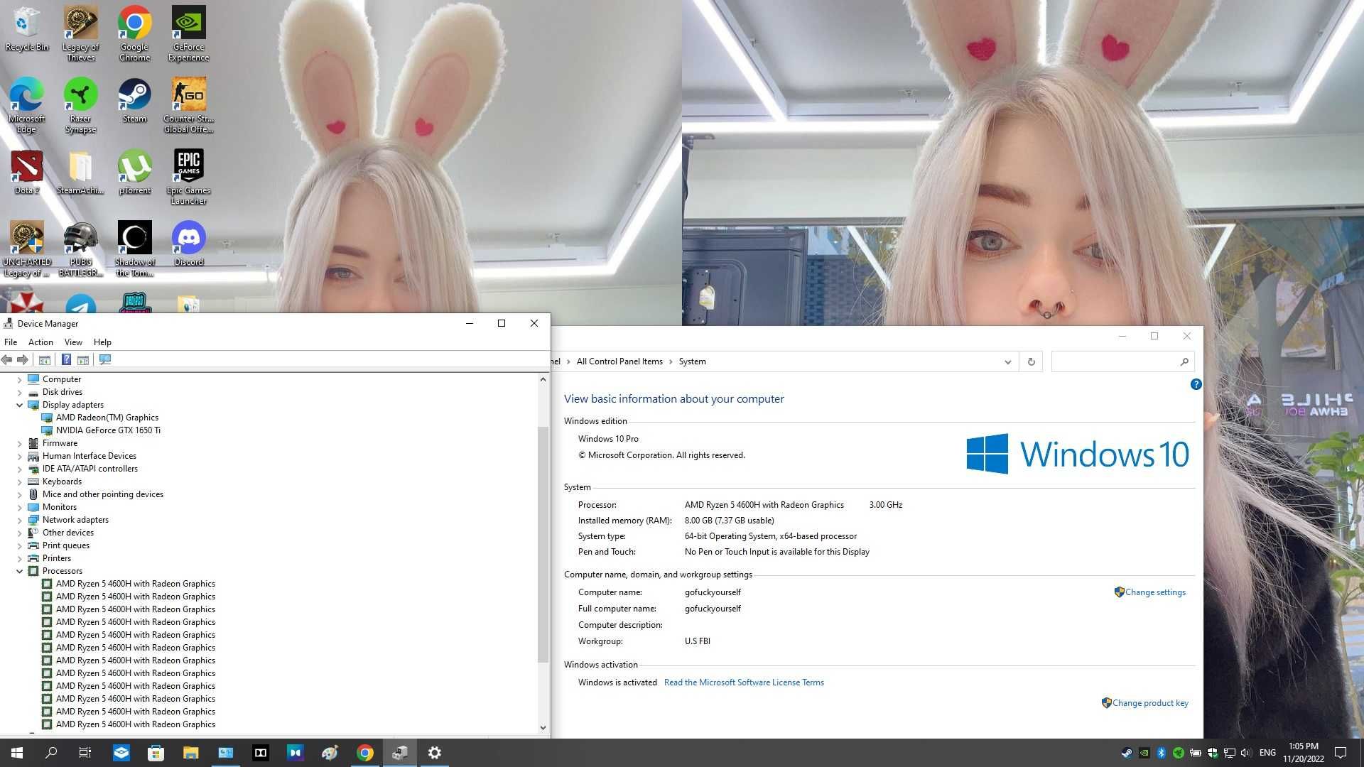Screen dimensions: 1364x767
Task: Click the Forward arrow in Device Manager toolbar
Action: pos(23,360)
